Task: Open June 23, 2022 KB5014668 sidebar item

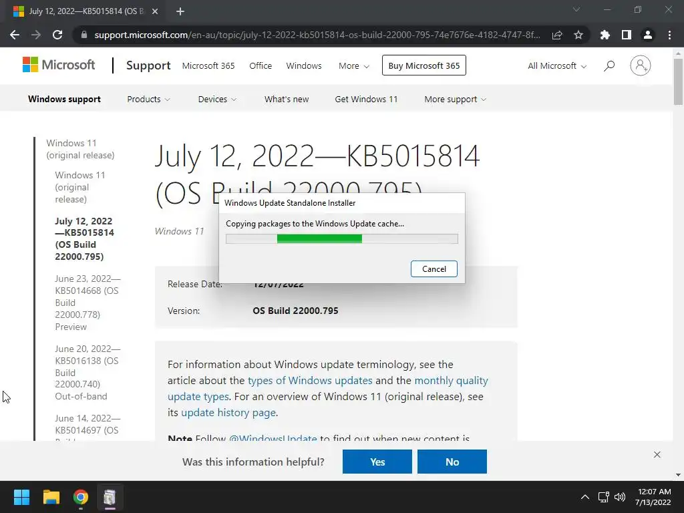Action: coord(88,303)
